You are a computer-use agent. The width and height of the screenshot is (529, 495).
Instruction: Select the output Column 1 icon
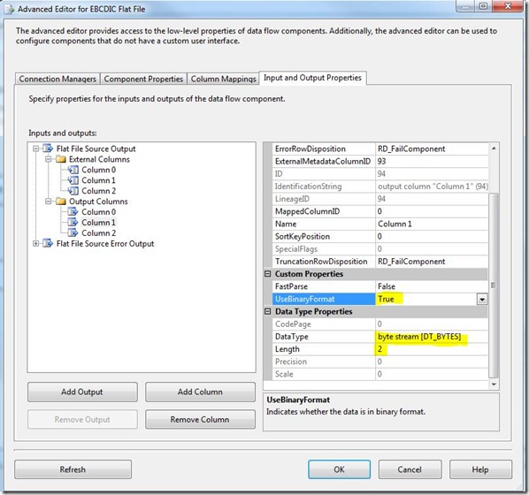(73, 222)
